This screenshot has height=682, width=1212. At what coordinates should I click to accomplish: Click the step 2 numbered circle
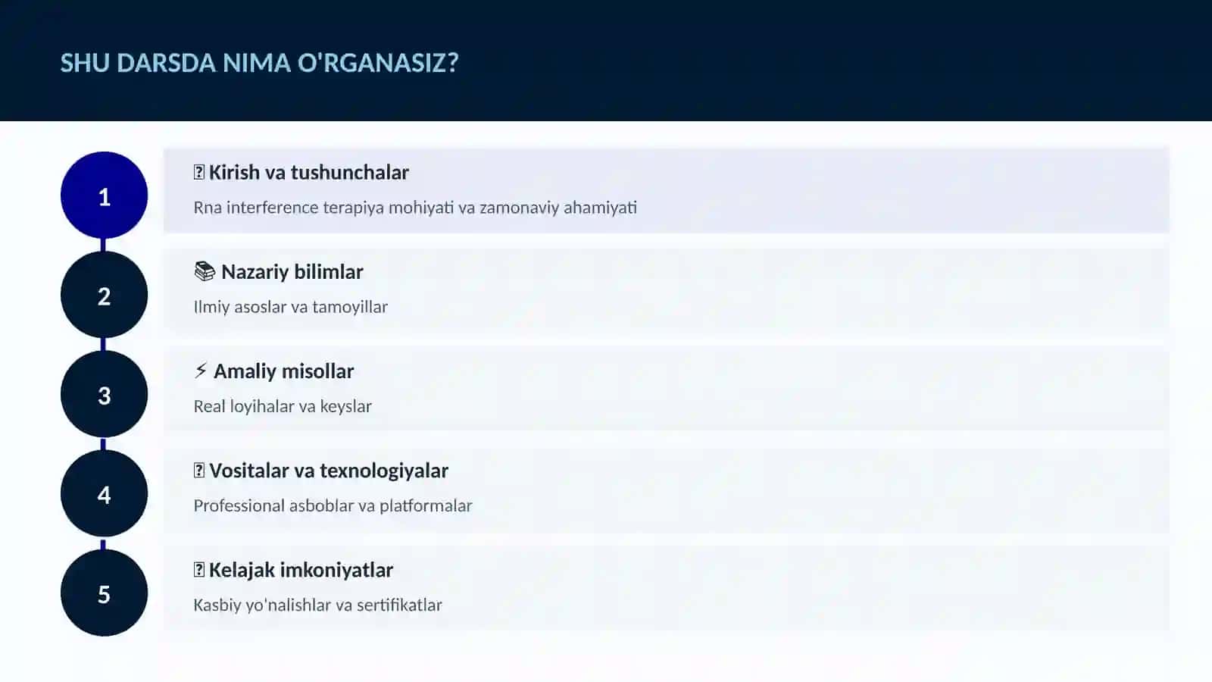104,295
